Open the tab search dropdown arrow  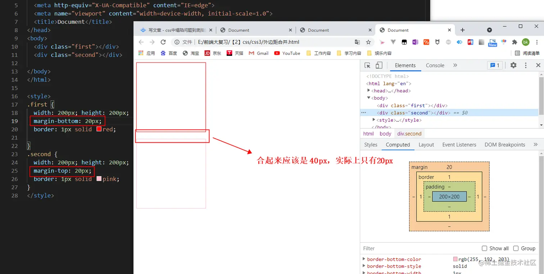[489, 30]
